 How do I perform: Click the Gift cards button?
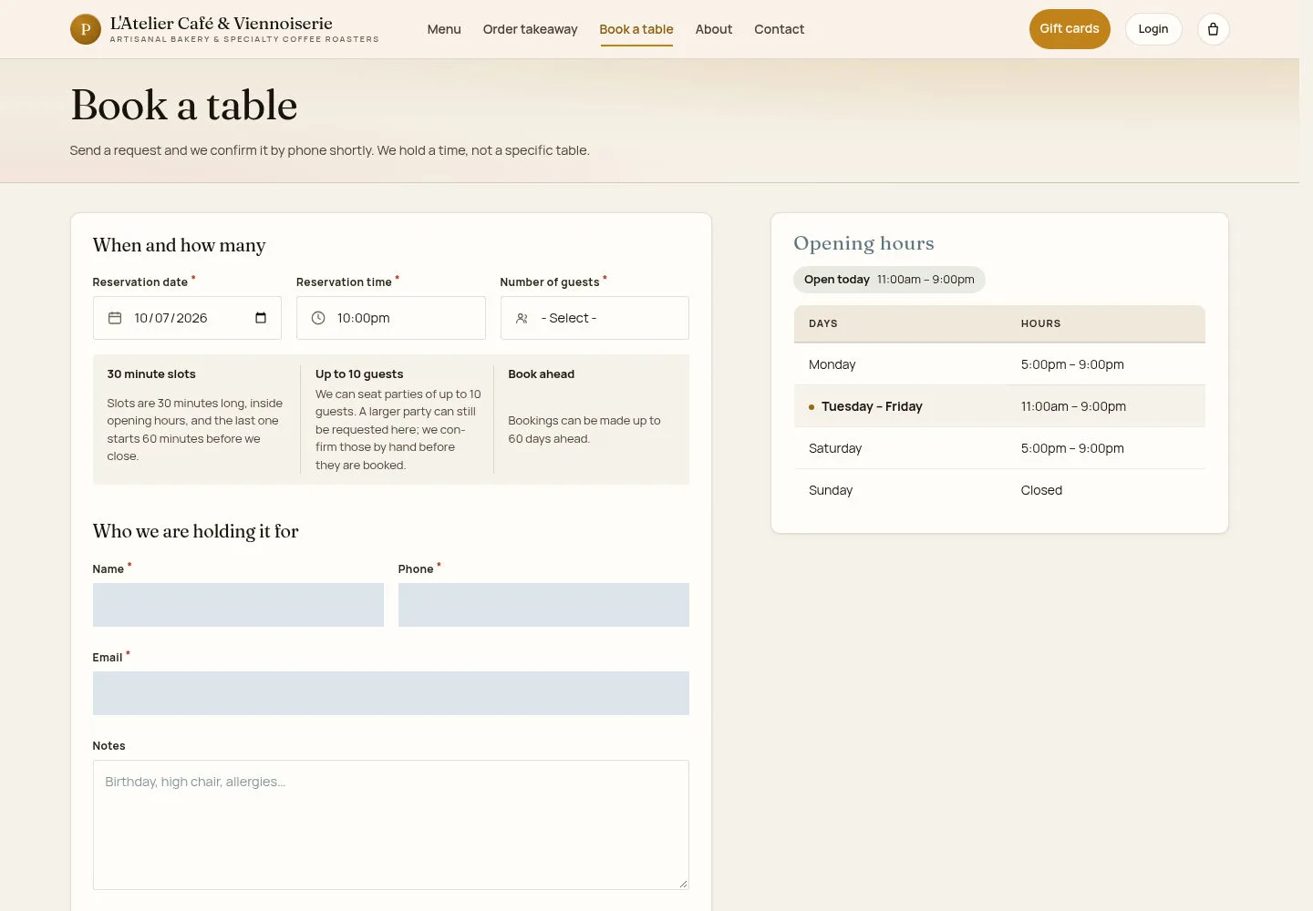(1070, 29)
